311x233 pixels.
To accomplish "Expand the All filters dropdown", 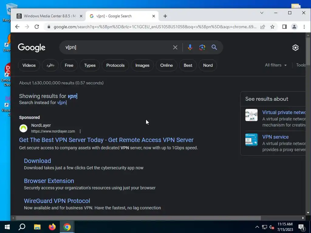I will click(x=276, y=65).
